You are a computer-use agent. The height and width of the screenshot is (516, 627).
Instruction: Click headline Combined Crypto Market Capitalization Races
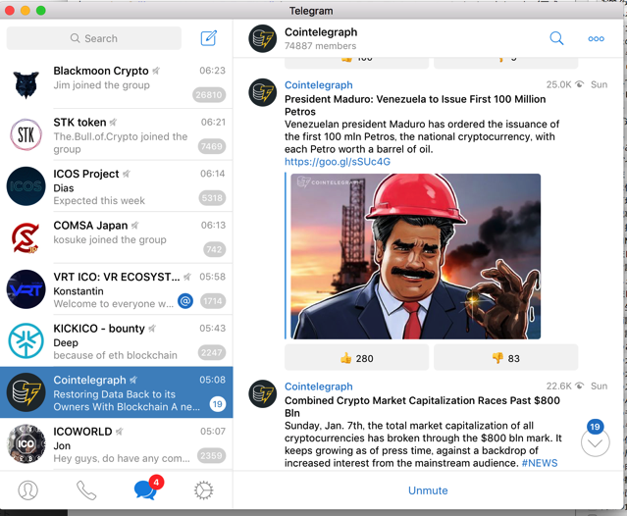coord(422,406)
